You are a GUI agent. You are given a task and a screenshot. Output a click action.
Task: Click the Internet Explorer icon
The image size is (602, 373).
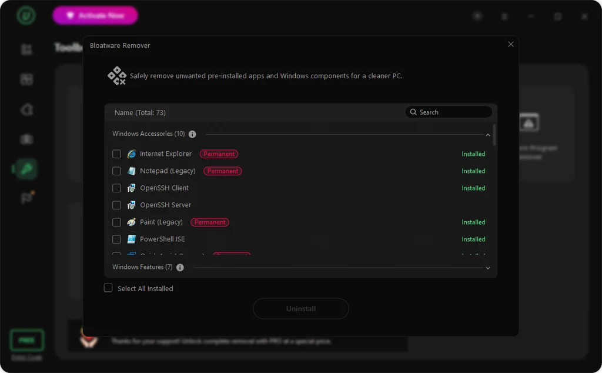(x=131, y=154)
